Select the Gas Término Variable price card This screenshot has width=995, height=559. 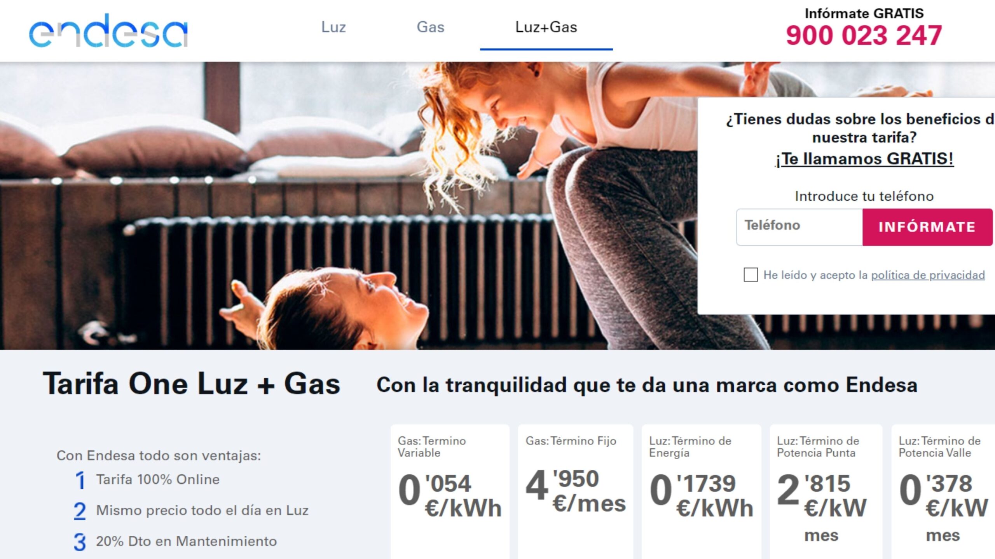tap(450, 491)
